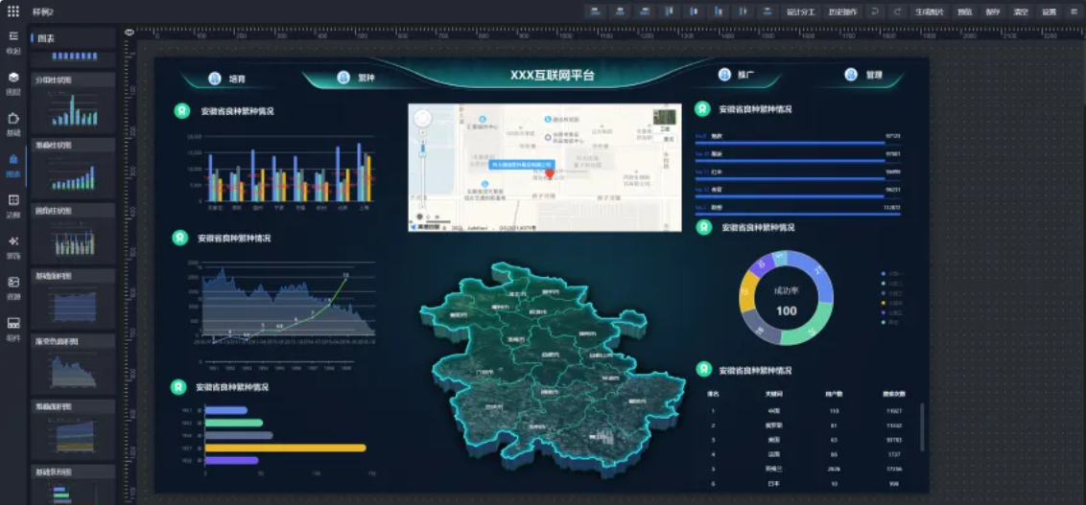Click the 关键词 table column header

click(774, 394)
